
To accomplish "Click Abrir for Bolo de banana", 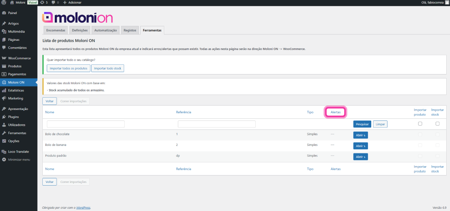I will 360,146.
